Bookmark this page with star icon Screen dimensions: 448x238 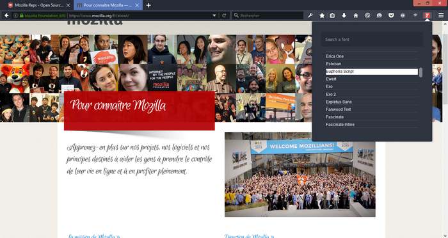point(322,15)
